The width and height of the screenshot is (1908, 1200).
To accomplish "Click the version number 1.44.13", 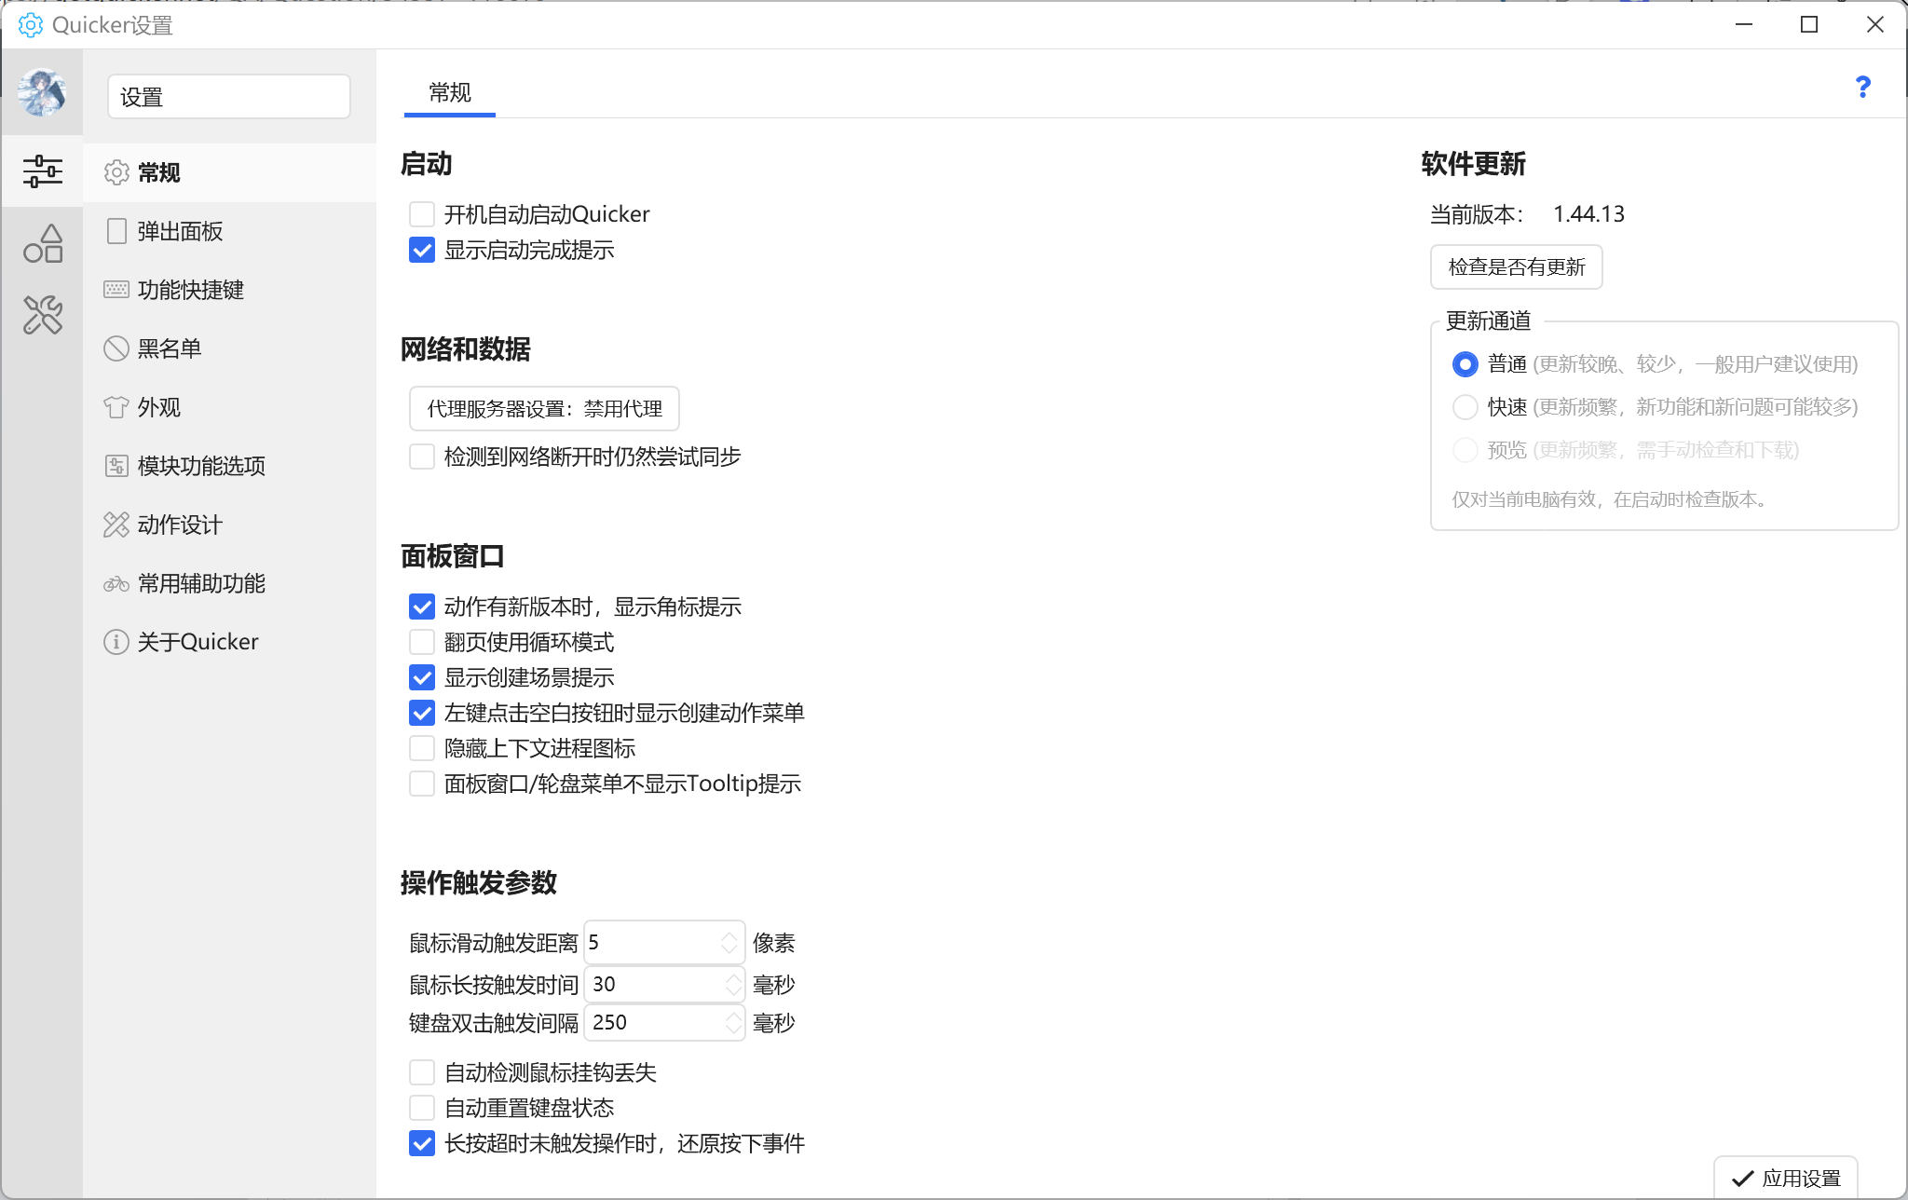I will (x=1588, y=214).
